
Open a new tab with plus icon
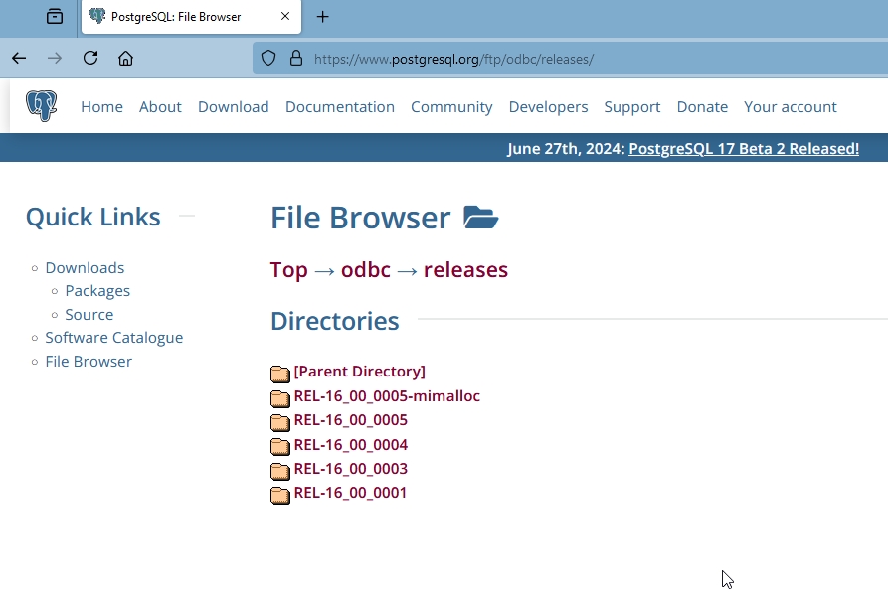tap(323, 17)
